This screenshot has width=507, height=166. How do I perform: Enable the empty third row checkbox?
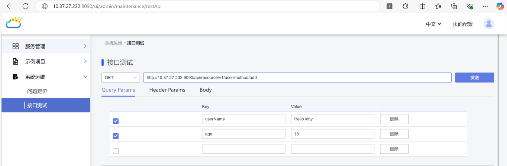116,151
